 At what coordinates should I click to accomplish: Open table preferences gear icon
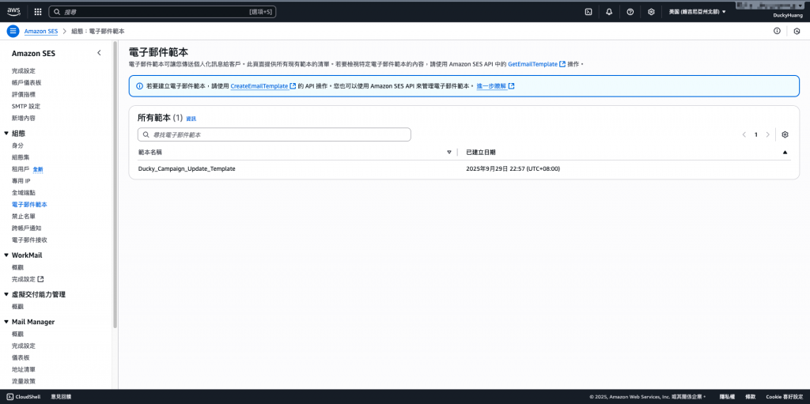785,134
